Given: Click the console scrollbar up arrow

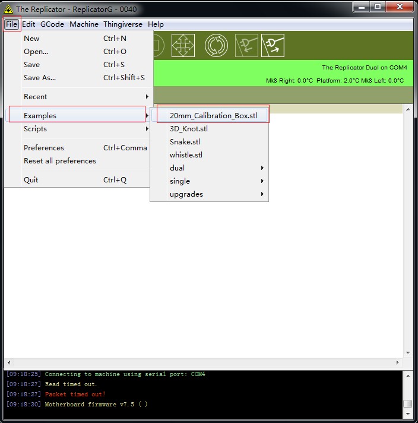Looking at the screenshot, I should [408, 376].
